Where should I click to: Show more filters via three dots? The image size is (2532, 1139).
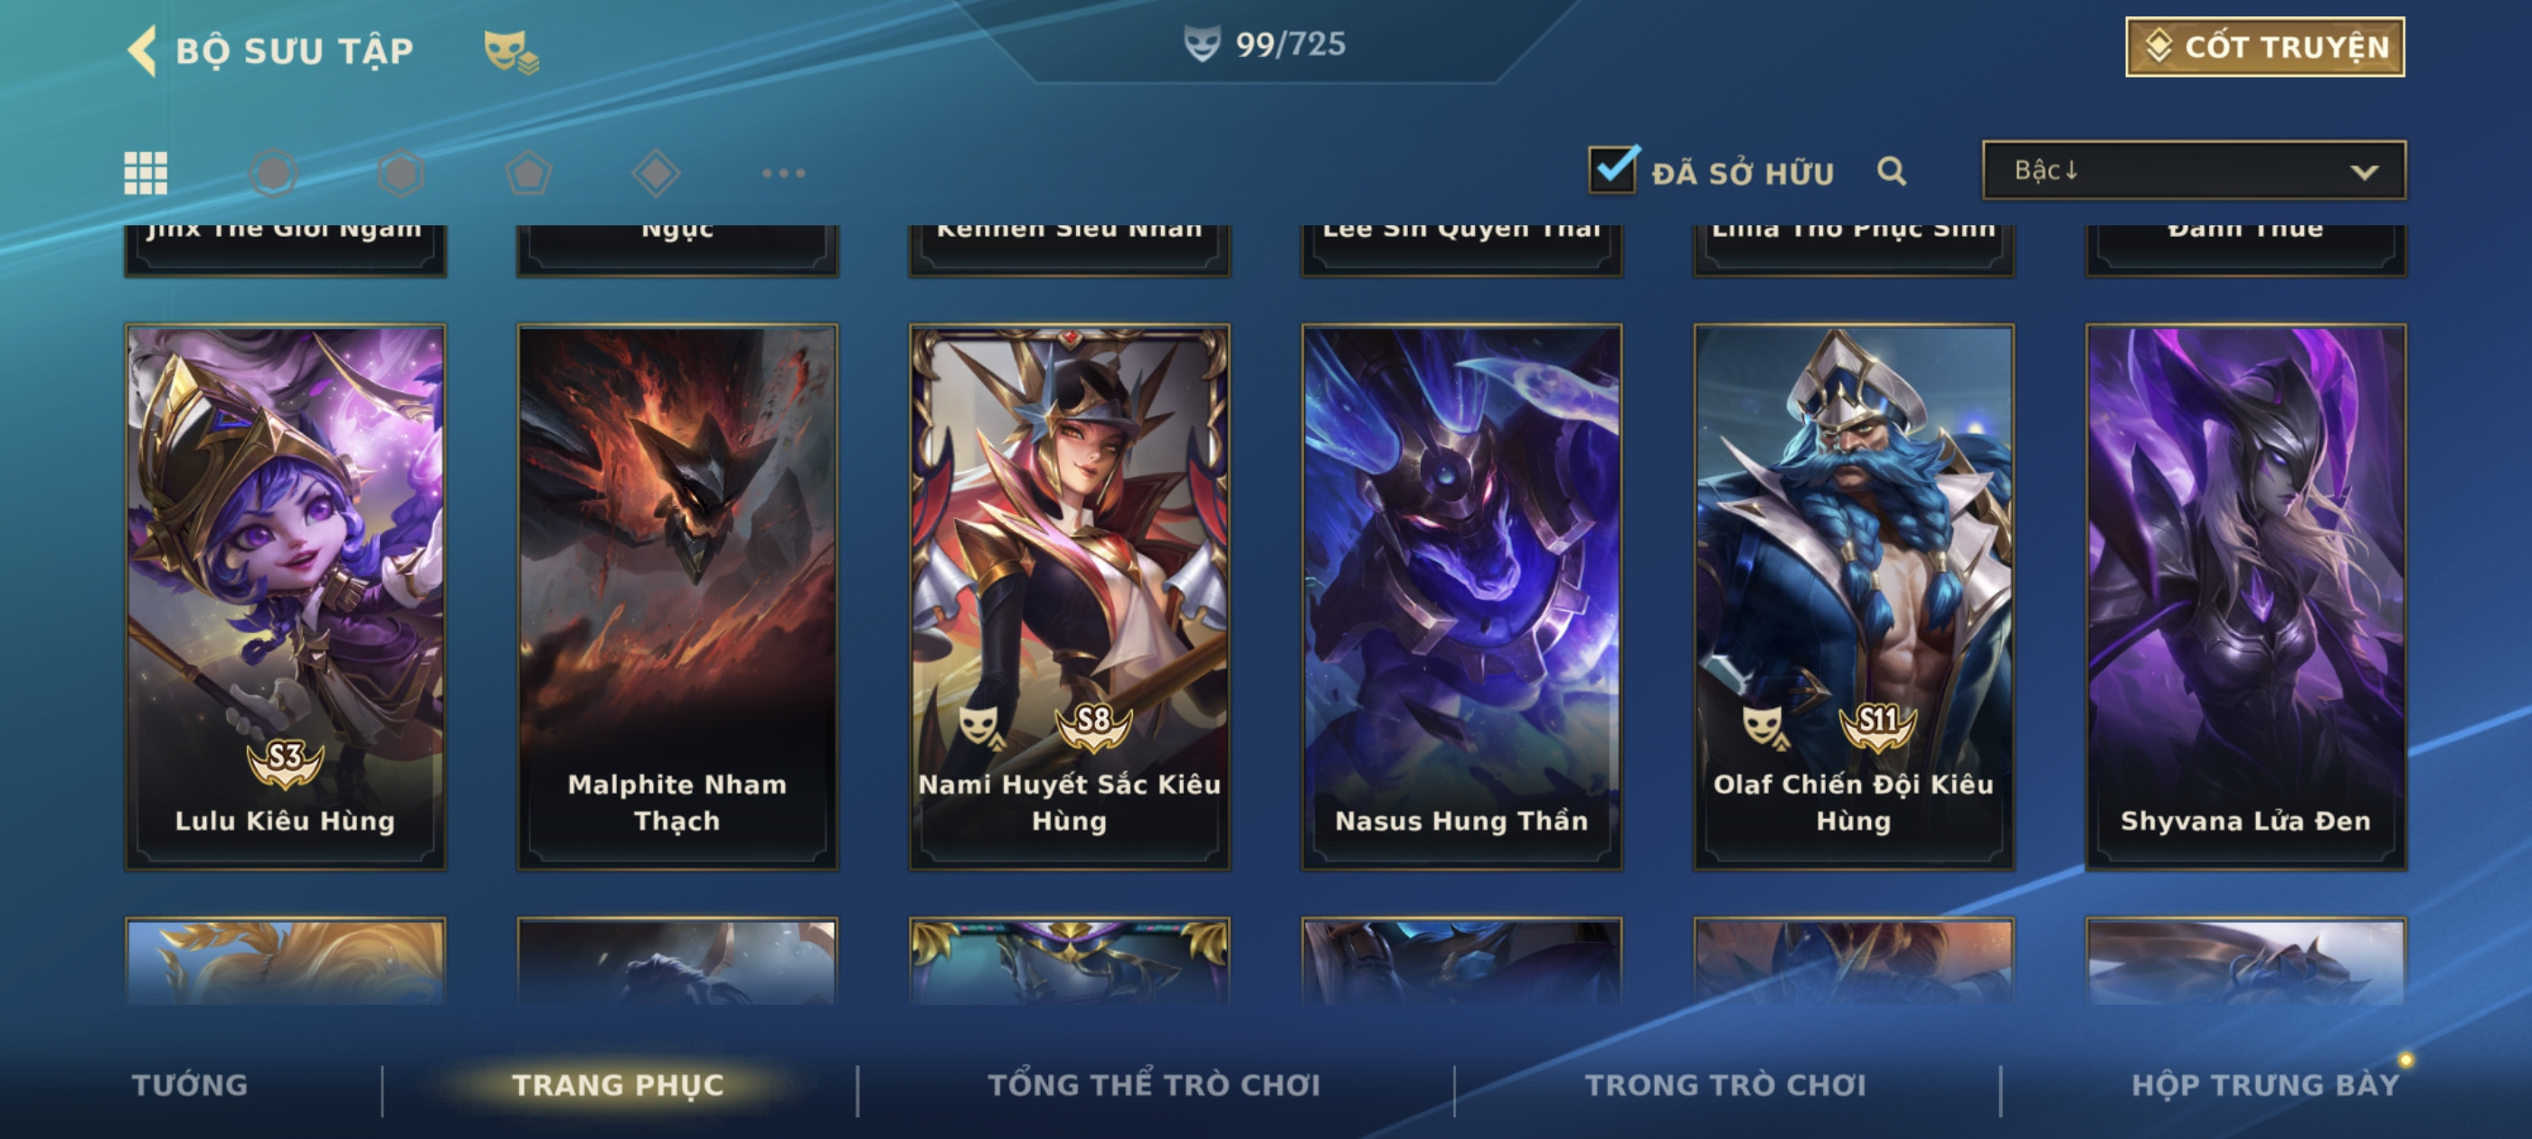pyautogui.click(x=783, y=173)
